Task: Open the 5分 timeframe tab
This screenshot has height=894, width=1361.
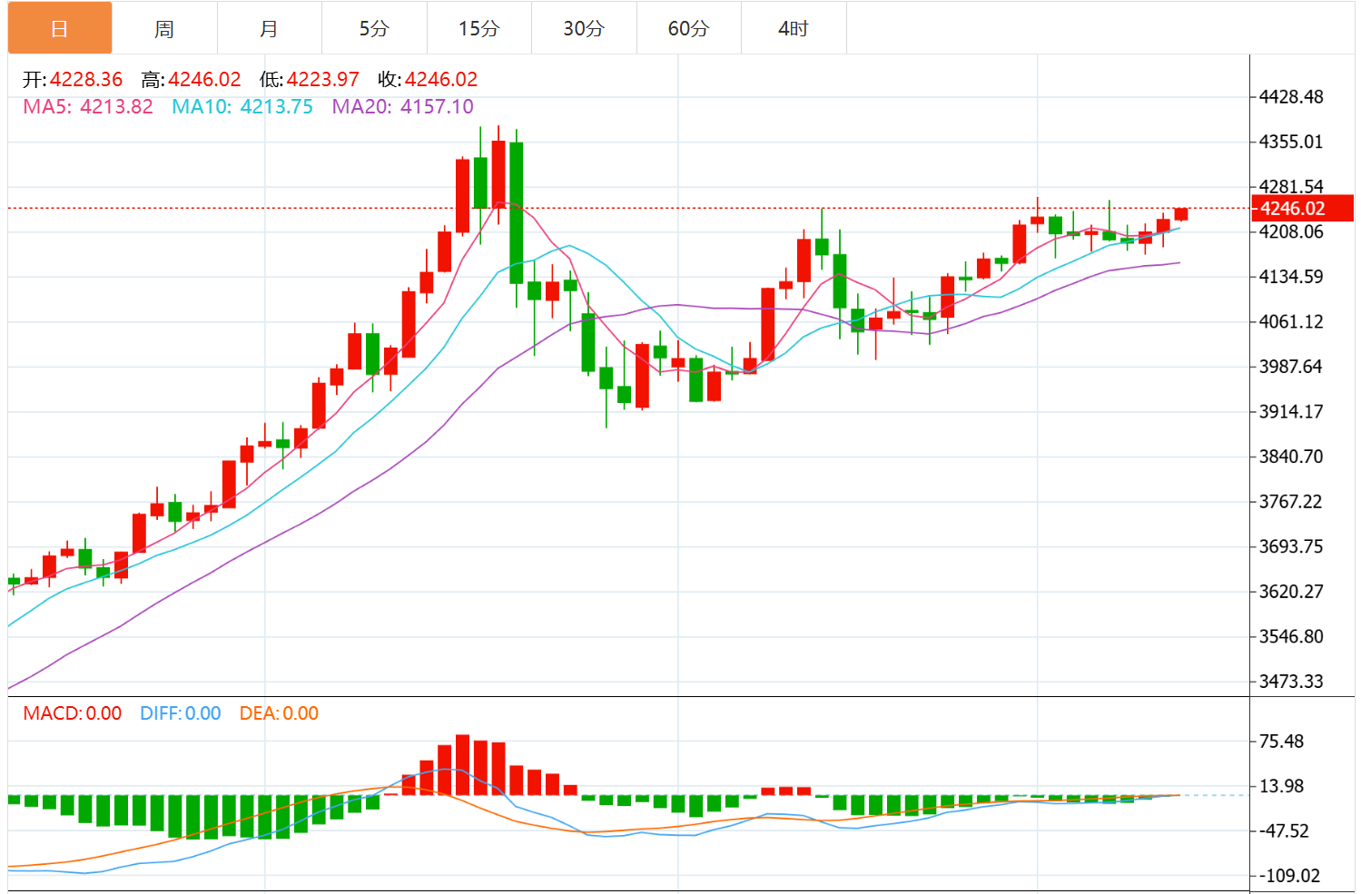Action: click(374, 28)
